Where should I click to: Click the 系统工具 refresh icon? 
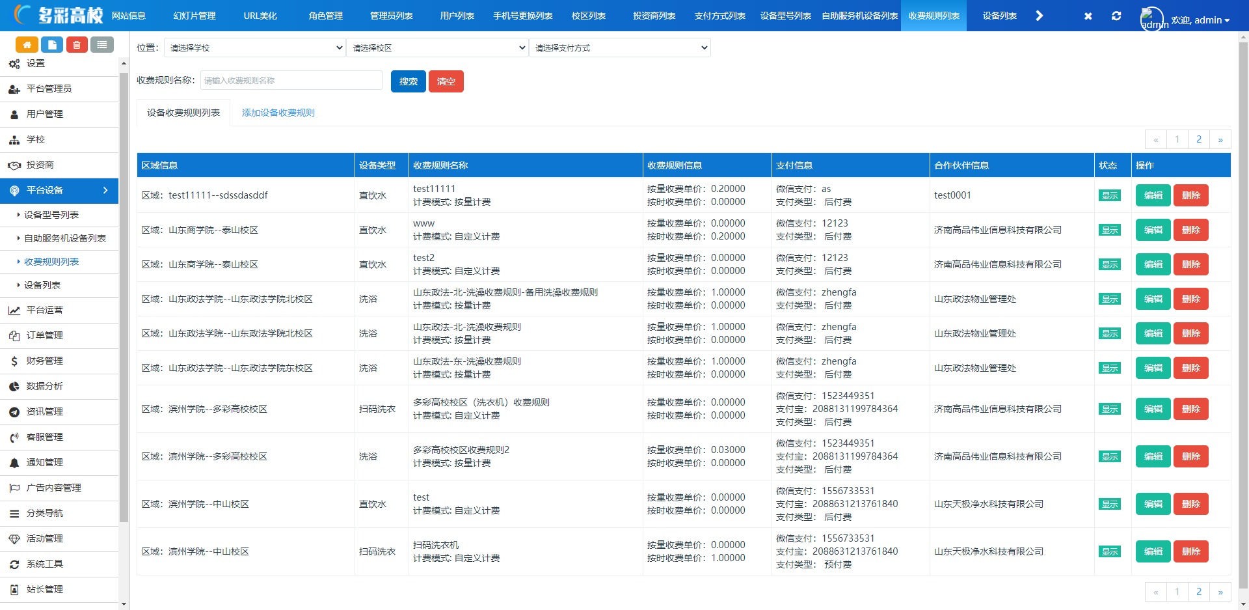(14, 564)
